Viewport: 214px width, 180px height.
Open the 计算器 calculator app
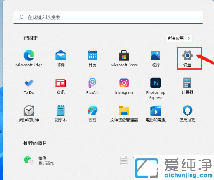click(x=187, y=86)
